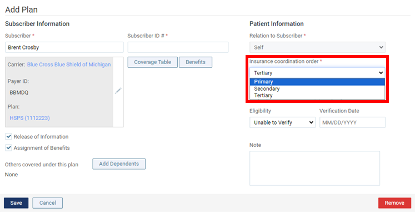Click the Verification Date field
Image resolution: width=415 pixels, height=212 pixels.
(352, 122)
